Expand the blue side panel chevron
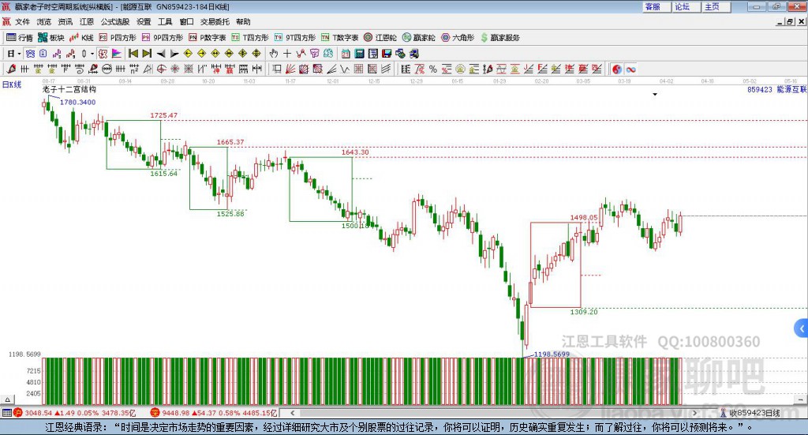Viewport: 808px width, 435px height. (802, 328)
